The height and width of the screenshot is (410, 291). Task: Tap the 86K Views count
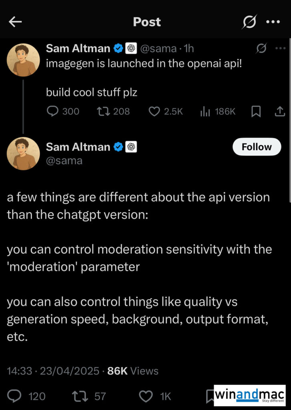[x=133, y=371]
